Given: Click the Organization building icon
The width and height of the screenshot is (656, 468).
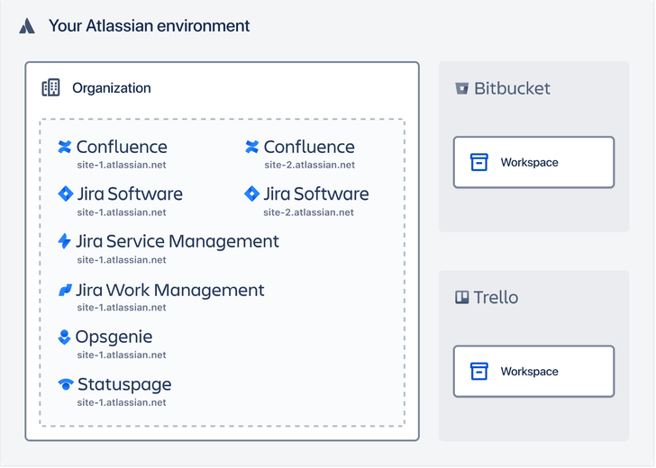Looking at the screenshot, I should pyautogui.click(x=50, y=88).
